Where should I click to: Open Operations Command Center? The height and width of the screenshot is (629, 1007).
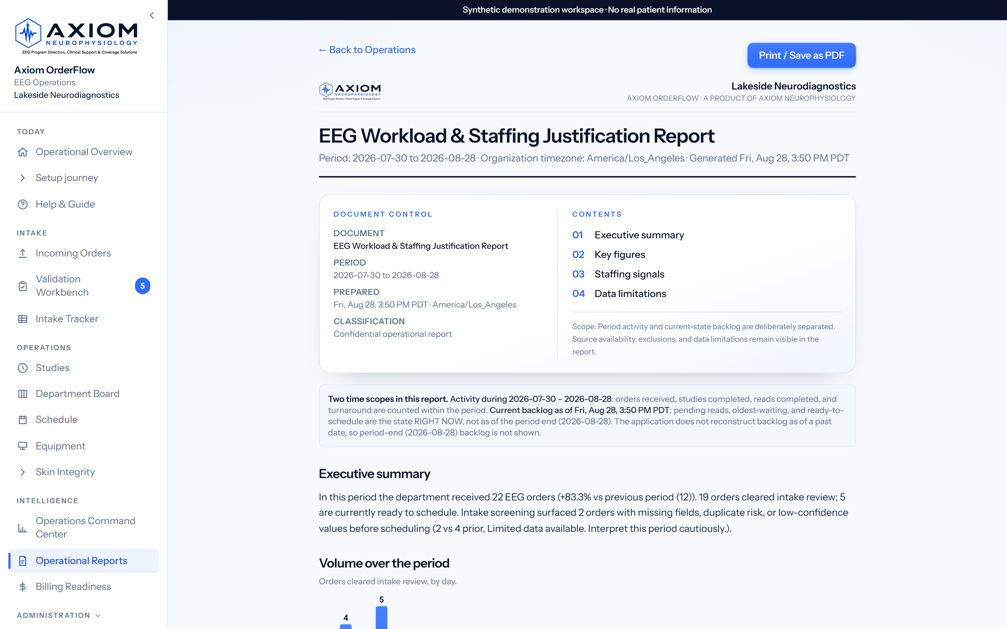(x=84, y=528)
